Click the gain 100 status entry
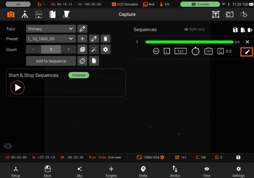This screenshot has height=178, width=254. click(x=201, y=157)
